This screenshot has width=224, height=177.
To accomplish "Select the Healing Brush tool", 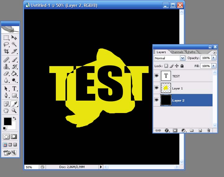I will click(x=6, y=60).
